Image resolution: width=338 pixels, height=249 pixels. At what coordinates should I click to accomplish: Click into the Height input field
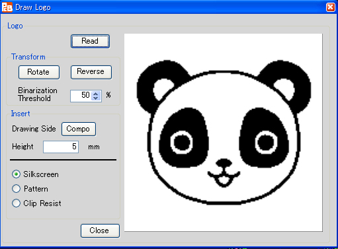[61, 147]
